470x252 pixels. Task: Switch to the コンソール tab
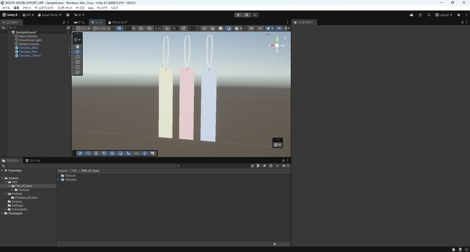coord(33,161)
